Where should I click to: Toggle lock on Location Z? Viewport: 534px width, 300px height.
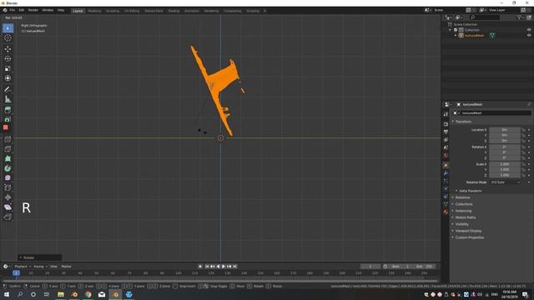(x=523, y=141)
